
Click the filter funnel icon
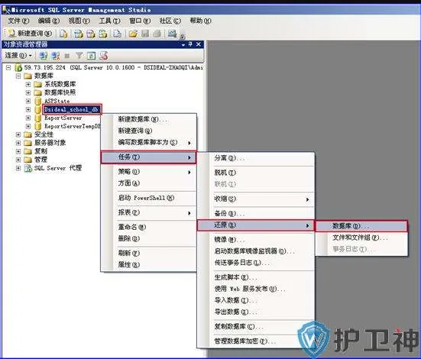tap(79, 56)
